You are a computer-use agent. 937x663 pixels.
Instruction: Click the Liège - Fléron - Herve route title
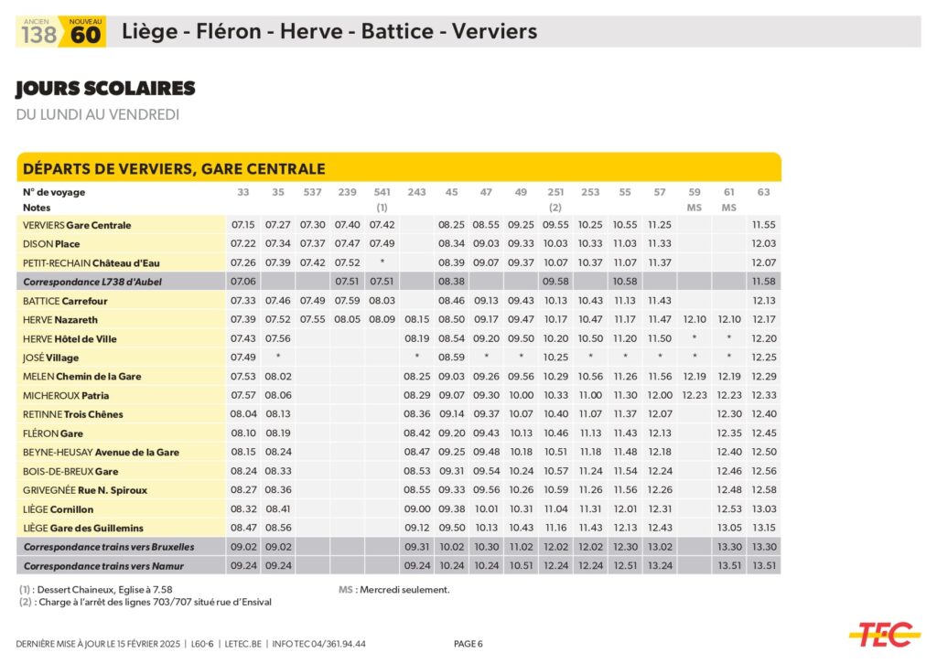328,32
